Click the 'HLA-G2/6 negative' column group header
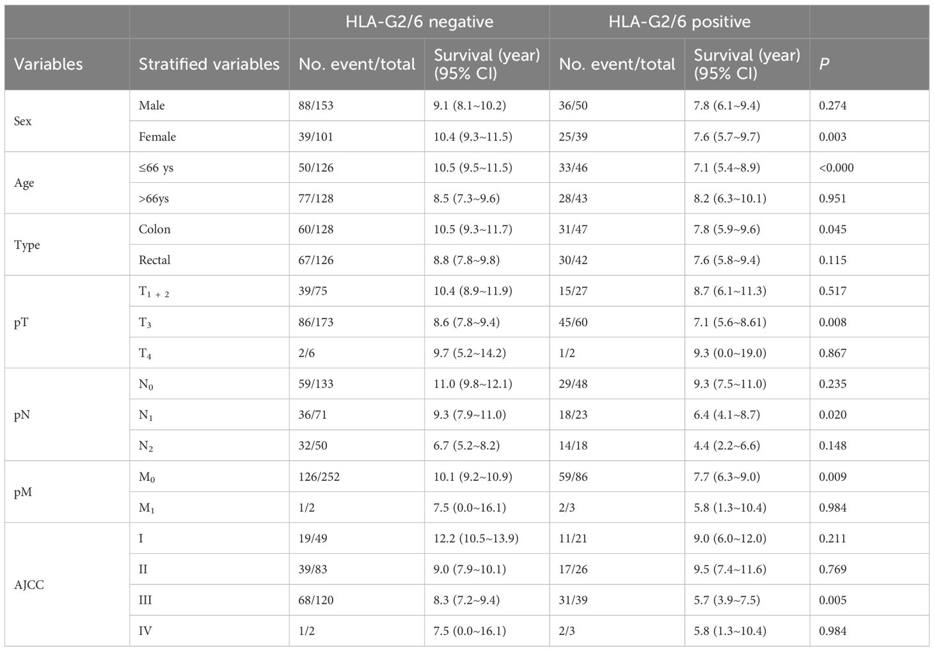 [419, 22]
